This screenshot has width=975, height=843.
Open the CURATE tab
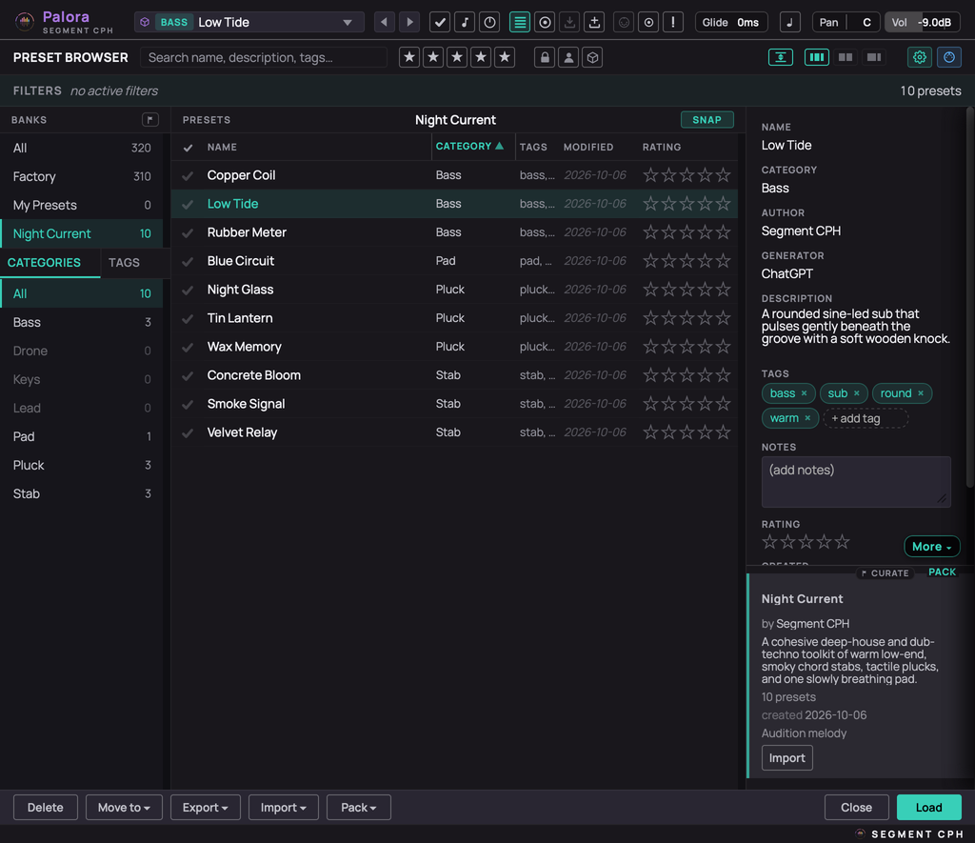[x=886, y=573]
